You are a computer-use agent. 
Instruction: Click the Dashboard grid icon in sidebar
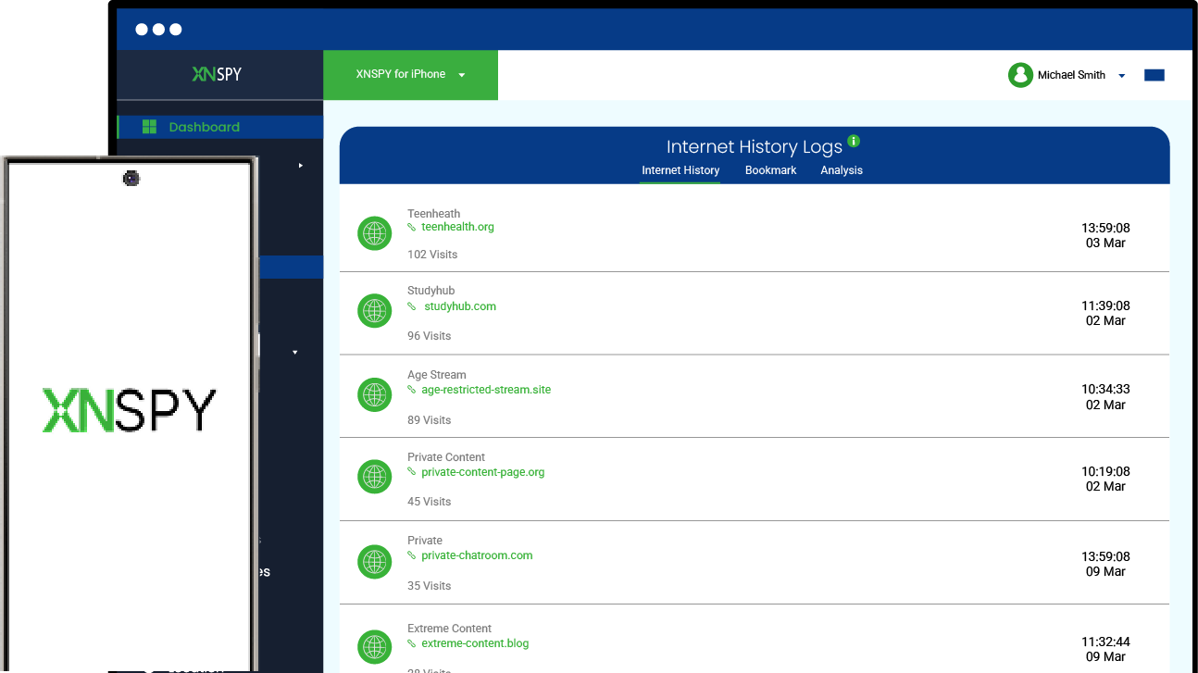click(149, 127)
